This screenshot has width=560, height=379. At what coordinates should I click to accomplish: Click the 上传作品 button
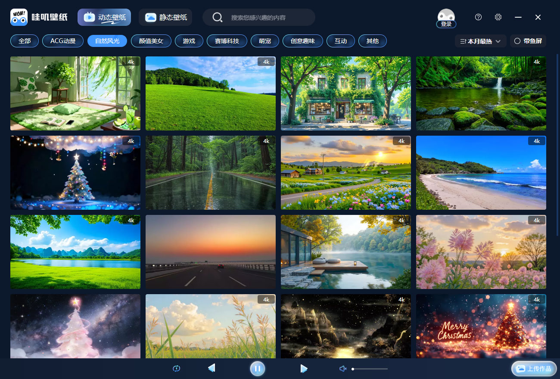point(534,369)
